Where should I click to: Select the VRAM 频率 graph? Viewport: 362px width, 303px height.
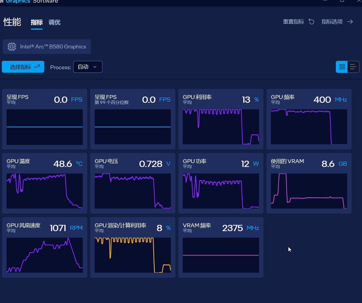tap(221, 255)
